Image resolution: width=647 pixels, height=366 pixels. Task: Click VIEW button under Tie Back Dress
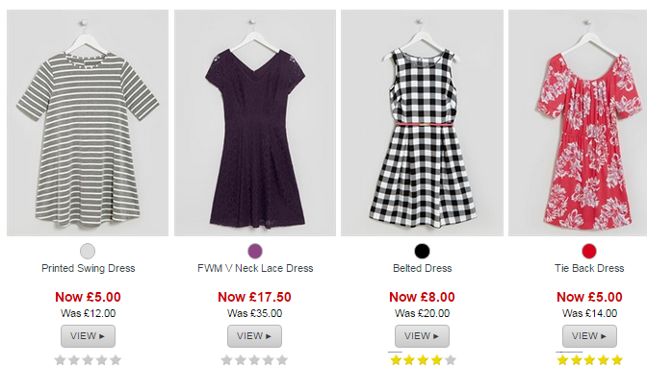coord(589,336)
